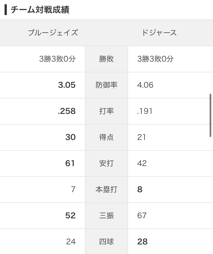This screenshot has height=254, width=213.
Task: Select the 安打 row label
Action: tap(106, 163)
